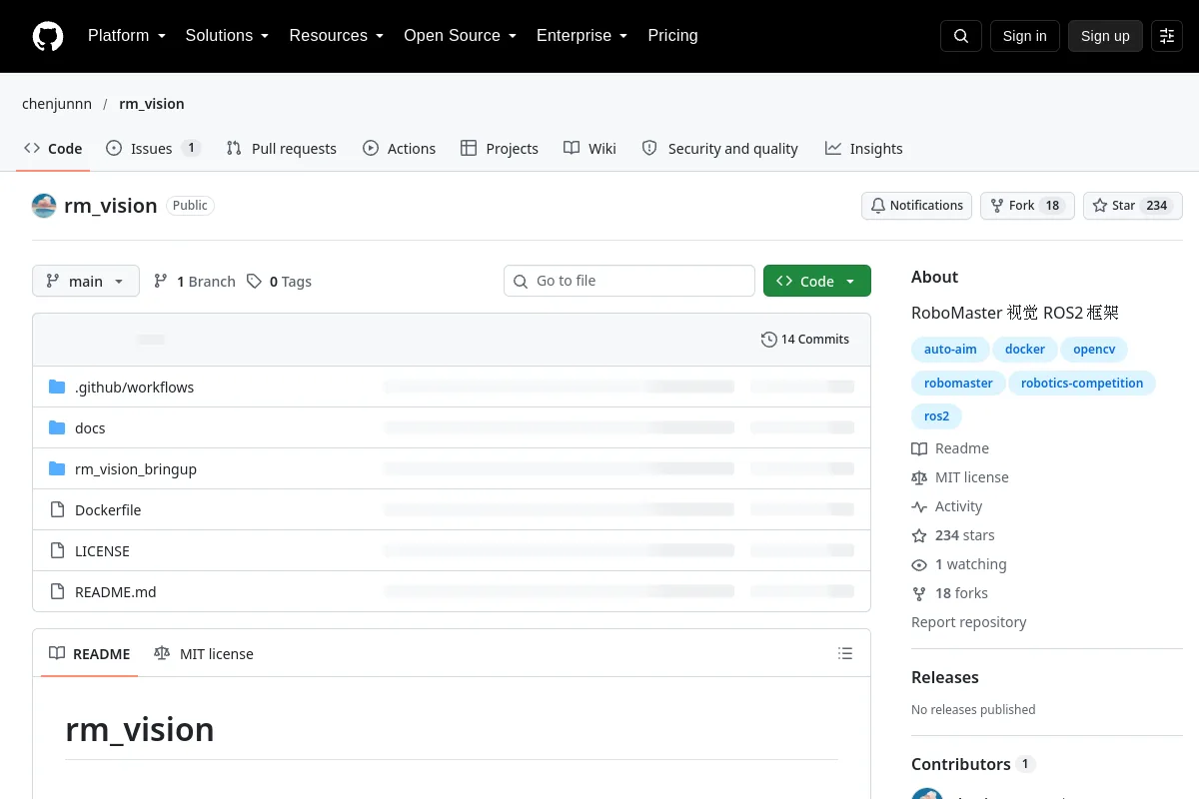
Task: Switch to the Actions tab
Action: point(400,148)
